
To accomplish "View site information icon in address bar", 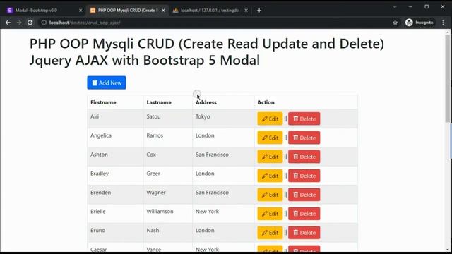I will [44, 23].
